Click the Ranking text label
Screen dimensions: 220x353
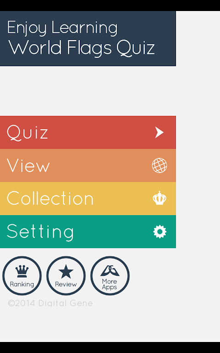pos(22,285)
